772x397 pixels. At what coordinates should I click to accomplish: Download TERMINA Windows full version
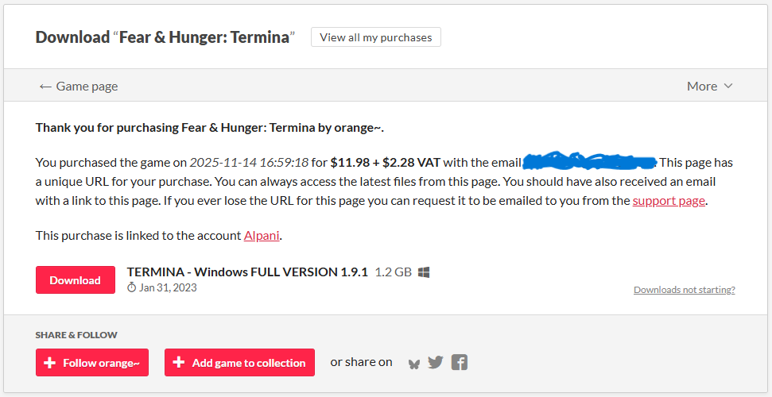76,280
